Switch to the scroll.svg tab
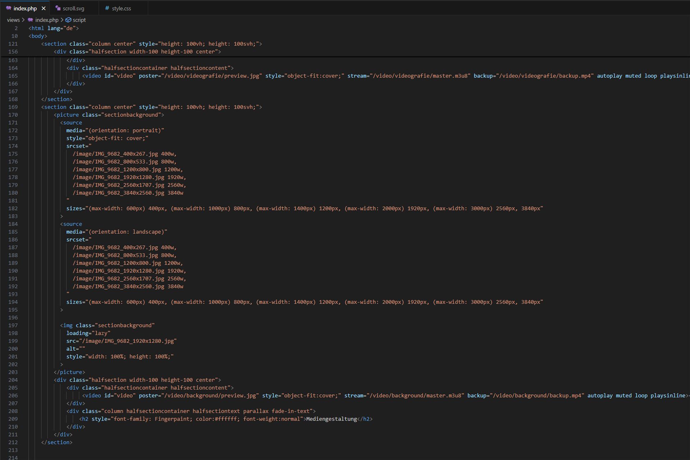The height and width of the screenshot is (460, 690). [73, 8]
